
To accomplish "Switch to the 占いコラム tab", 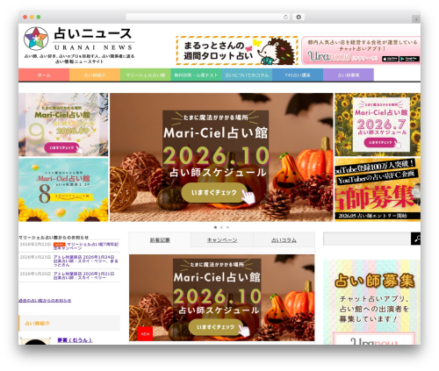I will pyautogui.click(x=284, y=240).
